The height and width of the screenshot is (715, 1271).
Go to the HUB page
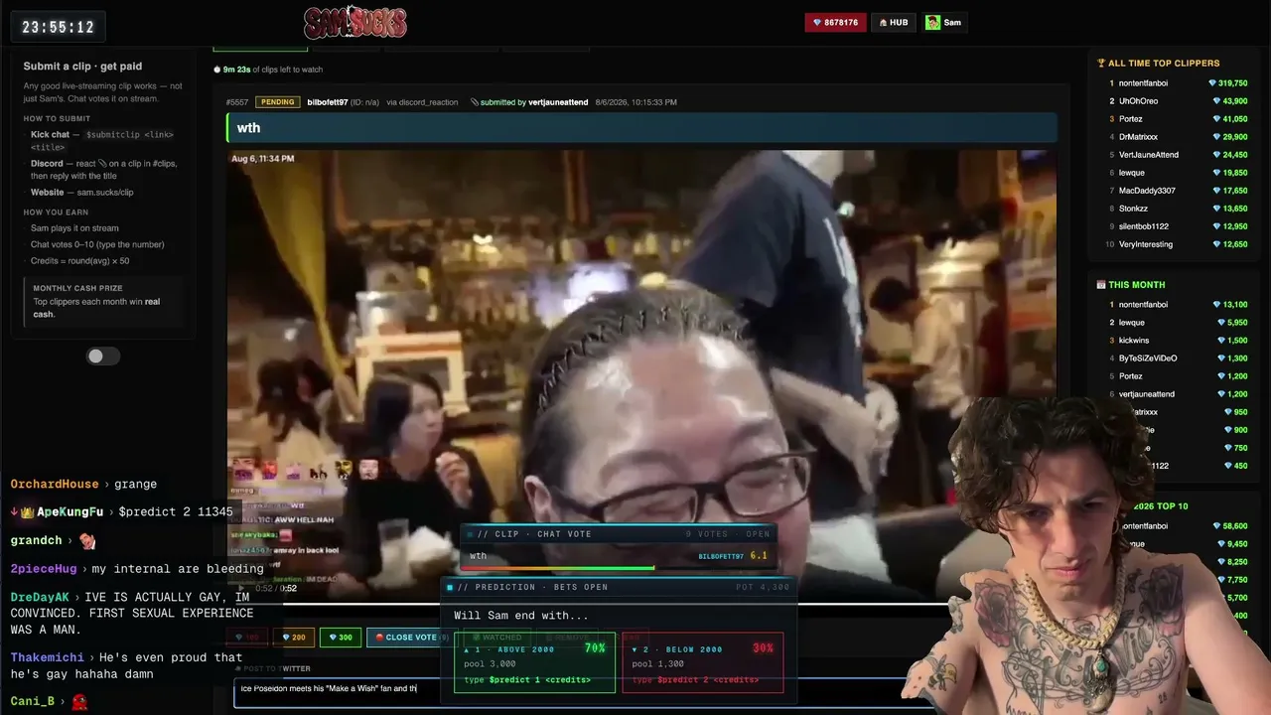893,22
